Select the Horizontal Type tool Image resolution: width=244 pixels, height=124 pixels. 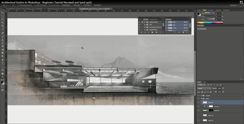[x=2, y=63]
